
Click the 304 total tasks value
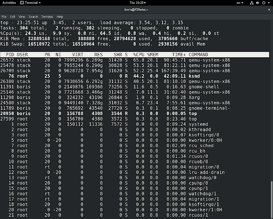coord(23,28)
